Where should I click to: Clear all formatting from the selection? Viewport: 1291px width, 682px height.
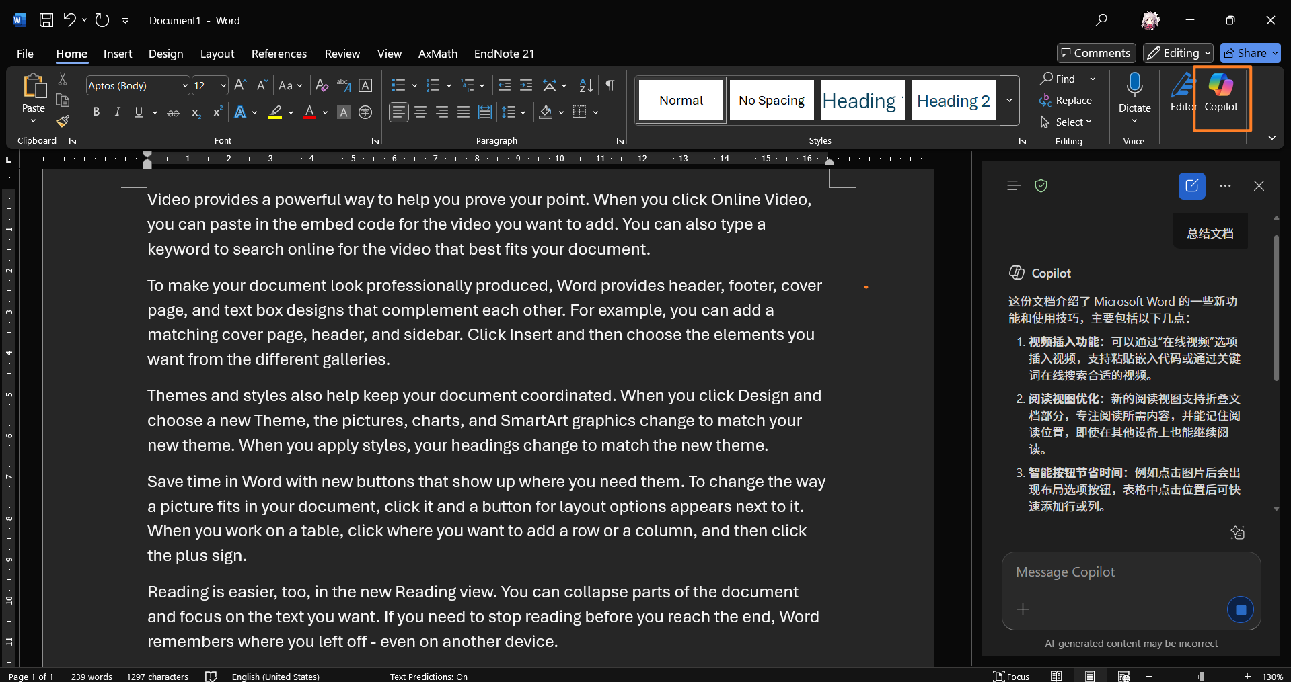coord(322,85)
